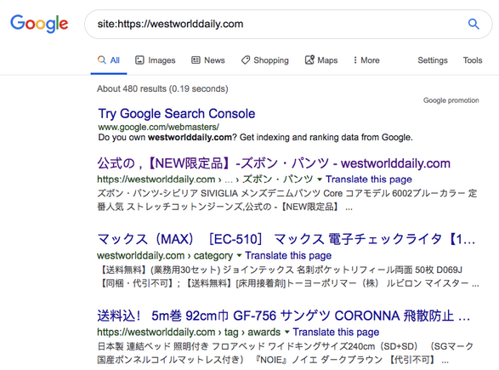The image size is (499, 370).
Task: Click the Google logo
Action: click(39, 24)
